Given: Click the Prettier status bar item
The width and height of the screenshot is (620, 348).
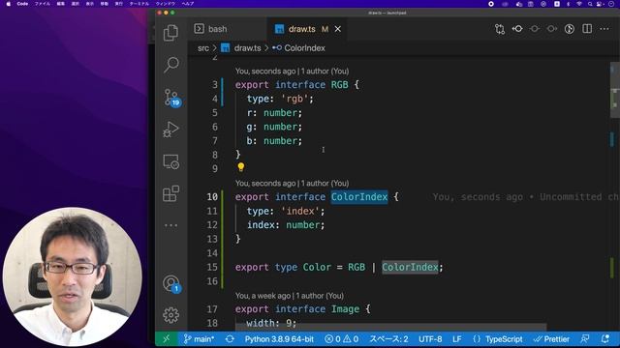Looking at the screenshot, I should pos(551,339).
